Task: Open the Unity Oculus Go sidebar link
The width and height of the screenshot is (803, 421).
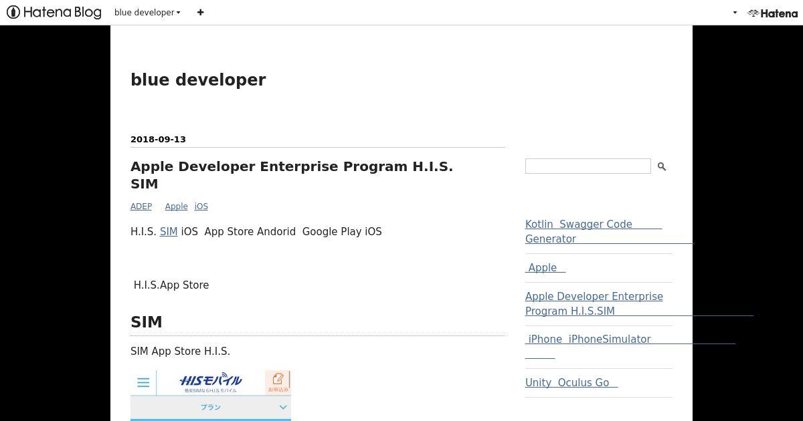Action: [x=571, y=382]
